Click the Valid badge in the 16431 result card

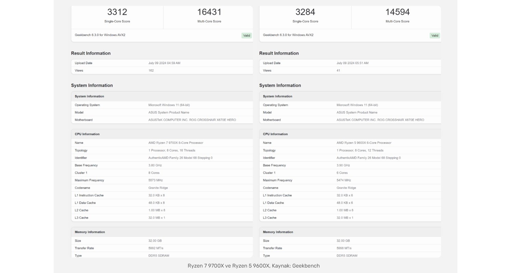247,36
